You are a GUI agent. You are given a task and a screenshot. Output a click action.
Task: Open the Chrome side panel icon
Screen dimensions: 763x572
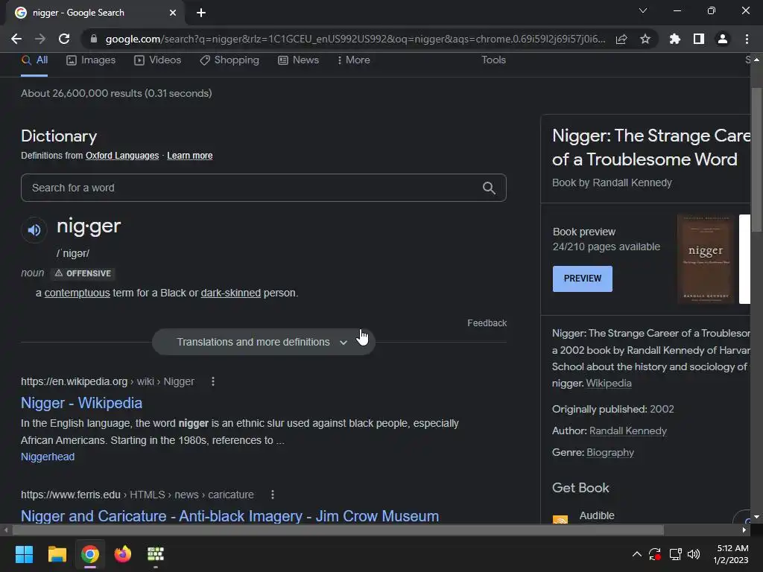[699, 39]
